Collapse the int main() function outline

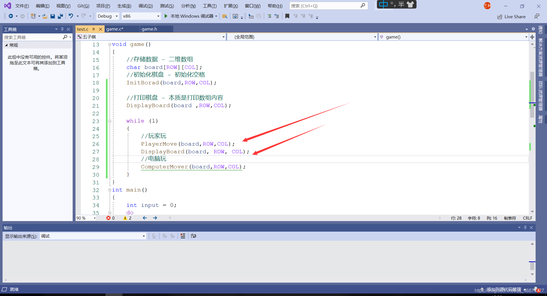pyautogui.click(x=109, y=190)
